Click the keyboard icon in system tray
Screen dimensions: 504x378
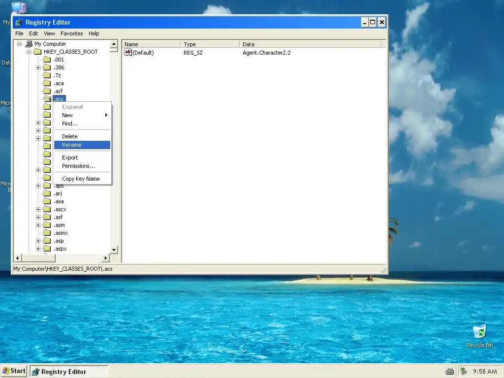(x=450, y=372)
